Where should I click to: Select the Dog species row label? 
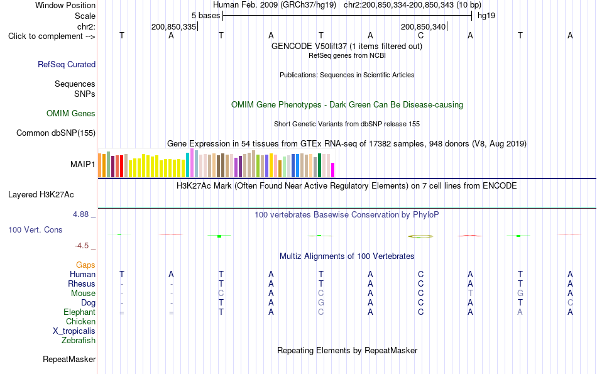point(89,303)
